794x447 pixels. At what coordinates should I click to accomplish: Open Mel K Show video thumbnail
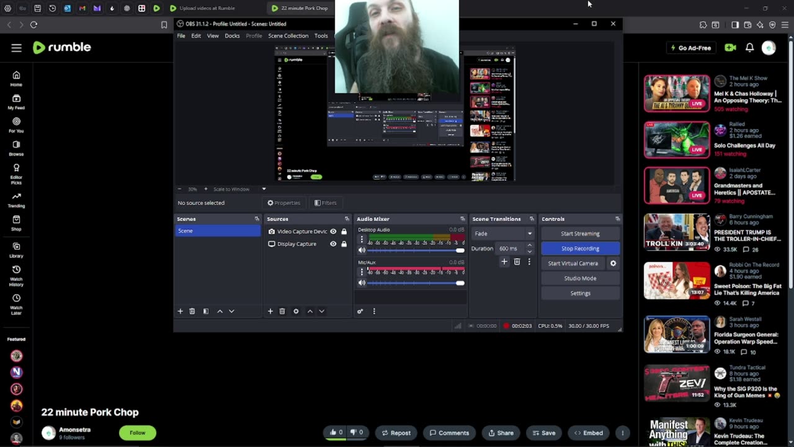tap(677, 94)
